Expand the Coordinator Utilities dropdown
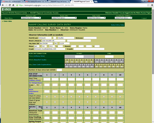The image size is (154, 123). (124, 18)
